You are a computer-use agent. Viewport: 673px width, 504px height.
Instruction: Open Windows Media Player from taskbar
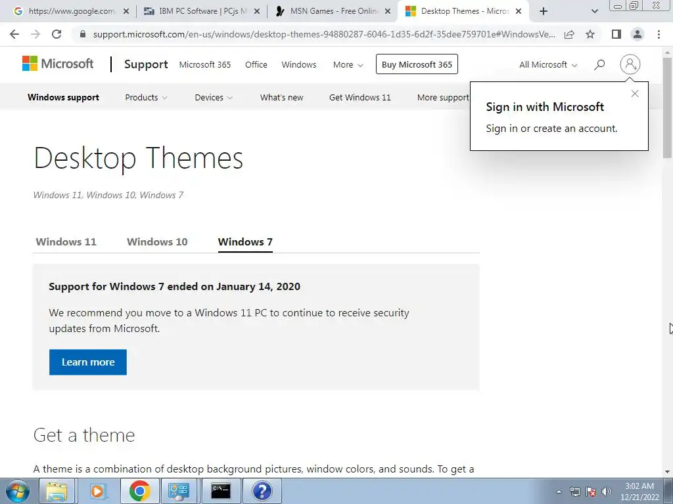(98, 491)
